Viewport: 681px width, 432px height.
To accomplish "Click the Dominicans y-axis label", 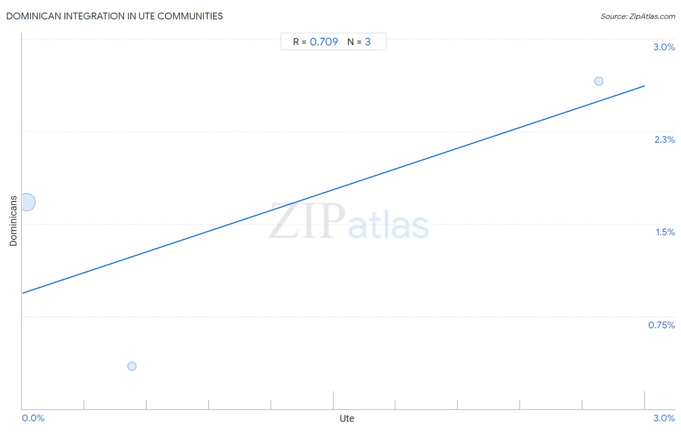I will click(13, 221).
